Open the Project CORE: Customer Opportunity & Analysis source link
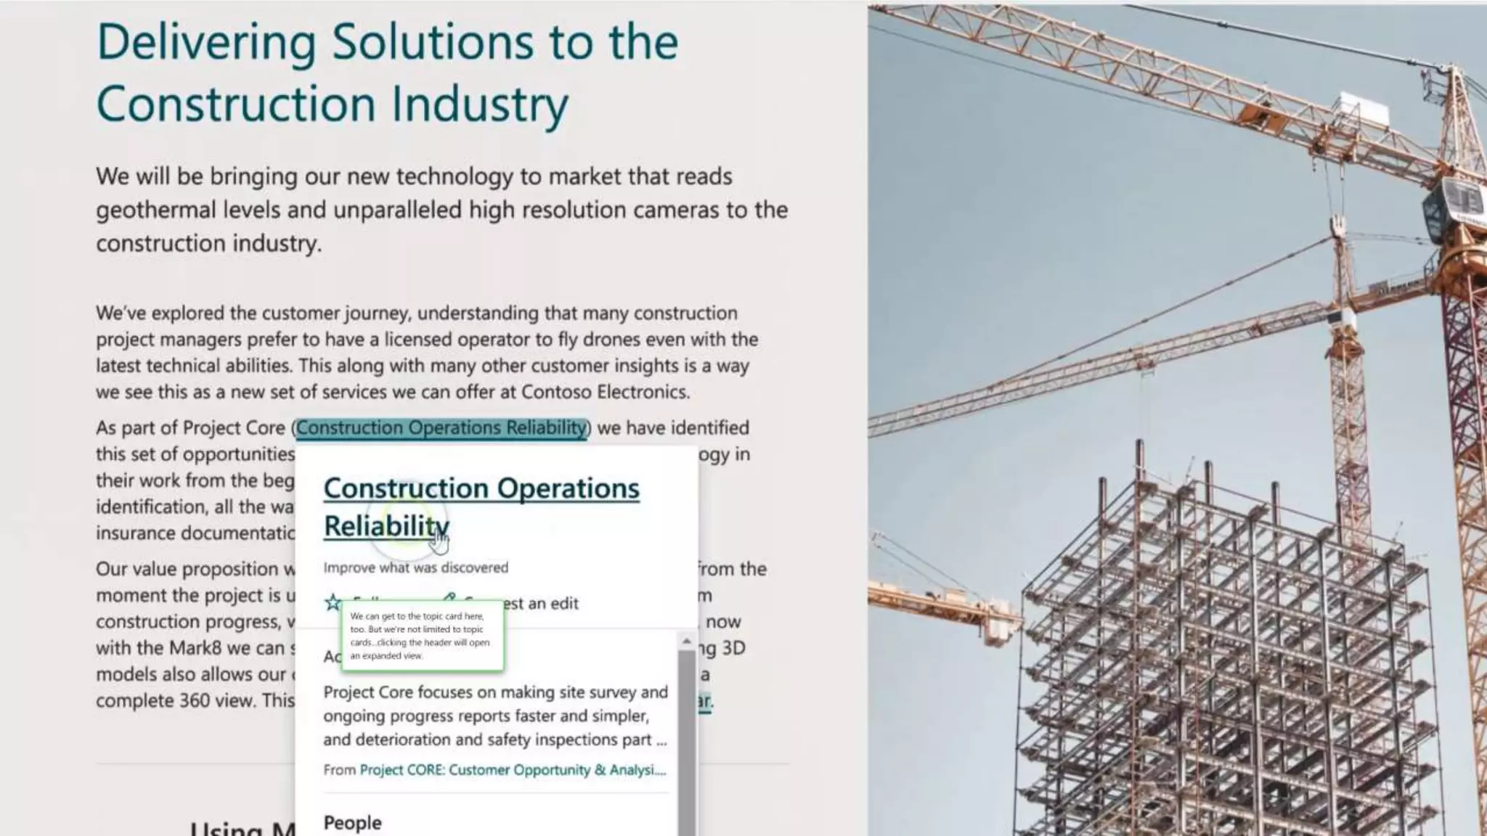1487x836 pixels. (x=513, y=770)
